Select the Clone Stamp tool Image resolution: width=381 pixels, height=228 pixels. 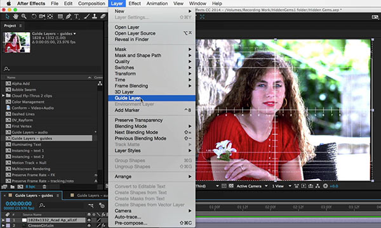click(95, 16)
